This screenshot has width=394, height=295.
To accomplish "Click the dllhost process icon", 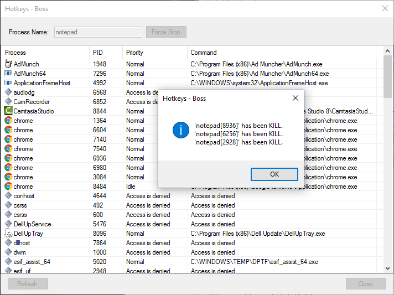I will [8, 243].
